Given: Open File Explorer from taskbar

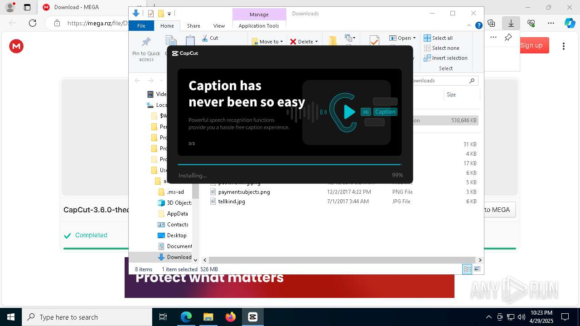Looking at the screenshot, I should click(x=208, y=317).
